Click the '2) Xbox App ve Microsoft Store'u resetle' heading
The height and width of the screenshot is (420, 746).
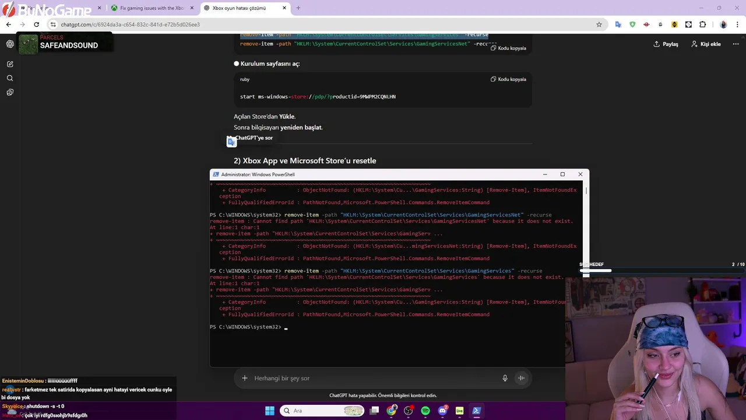tap(305, 160)
